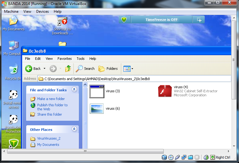Viewport: 239px width, 163px height.
Task: Click the 0c3edb8 window title folder icon
Action: [x=25, y=51]
